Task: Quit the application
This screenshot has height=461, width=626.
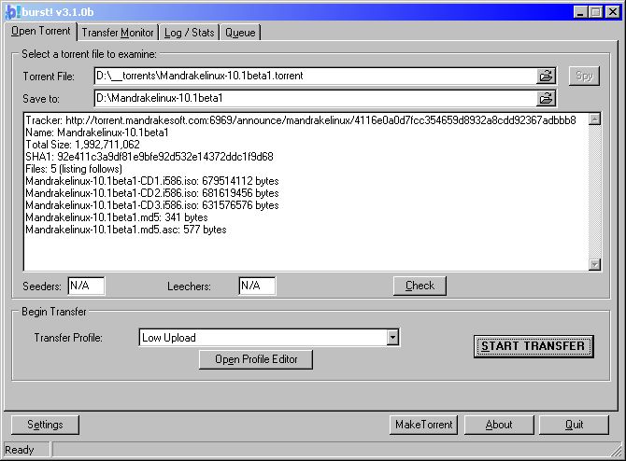Action: (x=574, y=425)
